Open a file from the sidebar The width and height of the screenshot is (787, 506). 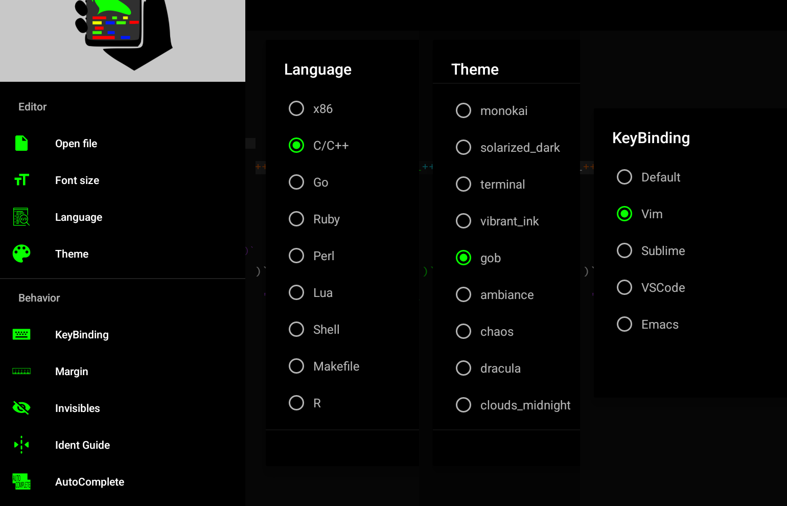76,143
